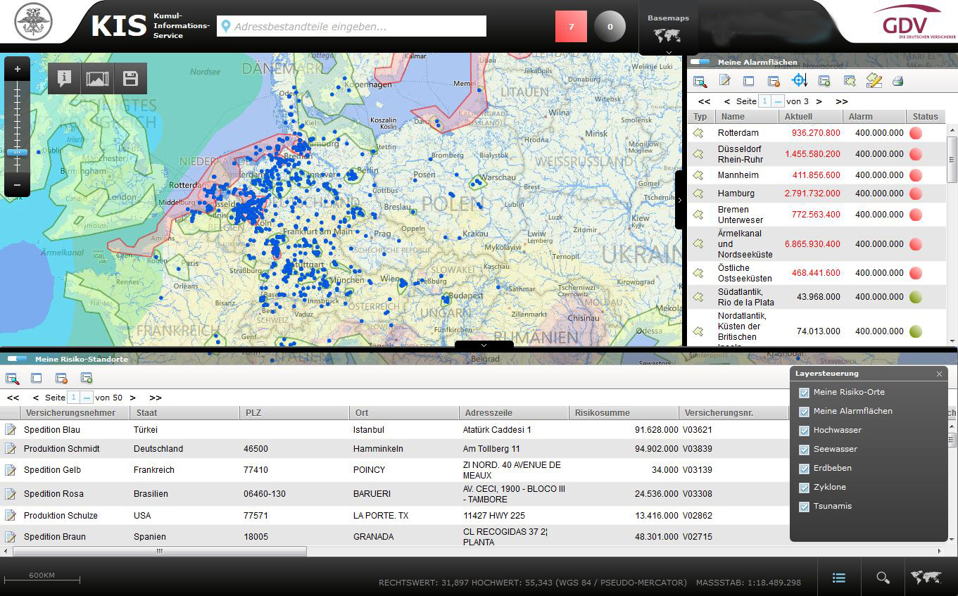Click the edit-polygon pencil icon
The width and height of the screenshot is (958, 596).
point(874,81)
